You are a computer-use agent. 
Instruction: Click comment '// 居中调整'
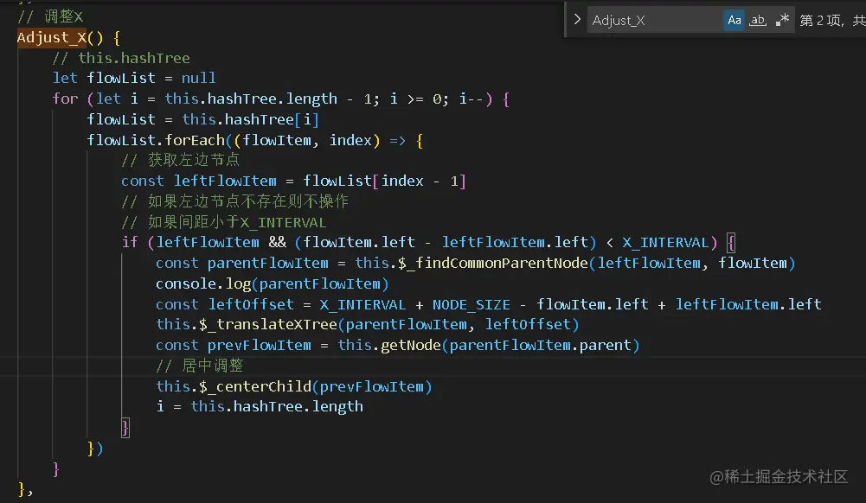199,366
